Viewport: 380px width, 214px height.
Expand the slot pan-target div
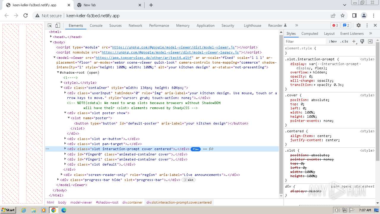65,144
